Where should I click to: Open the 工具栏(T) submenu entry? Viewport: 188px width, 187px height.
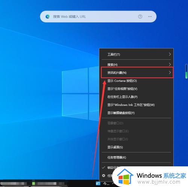pos(136,54)
